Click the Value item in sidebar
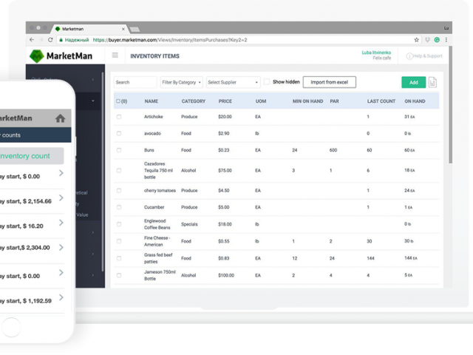The height and width of the screenshot is (355, 473). click(x=82, y=215)
